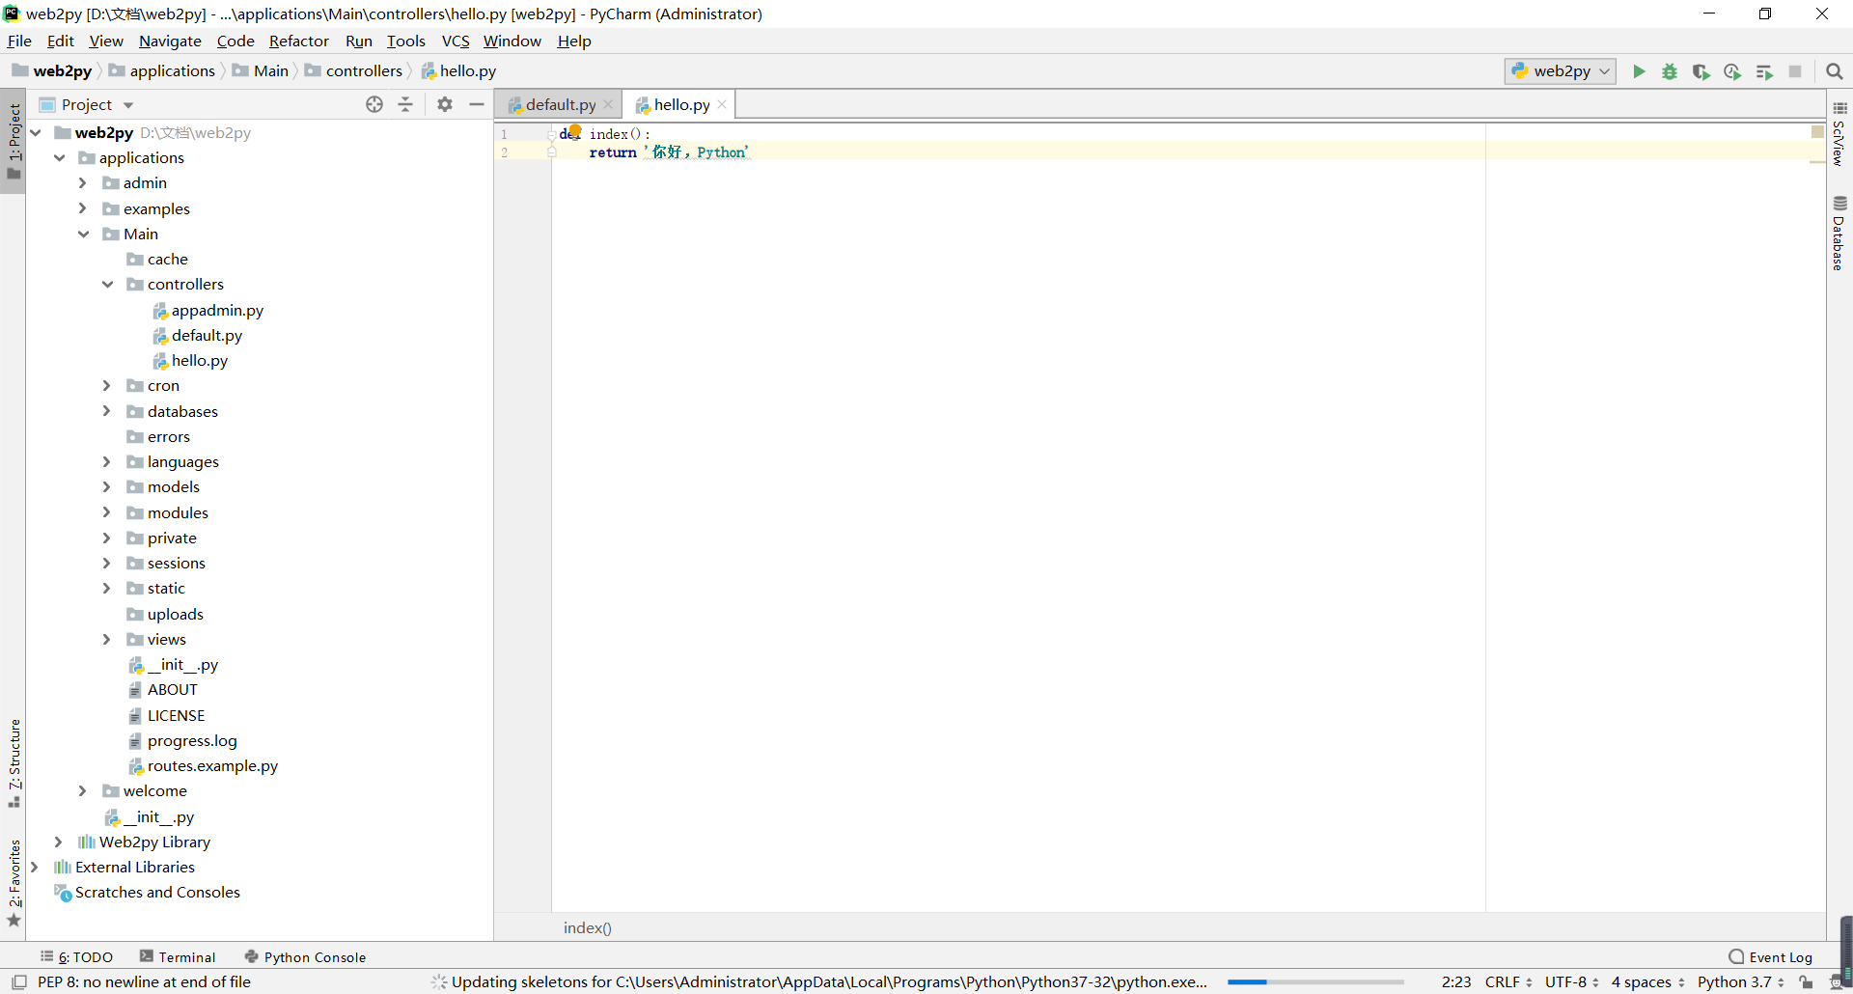Open the Terminal tool window

pyautogui.click(x=178, y=956)
